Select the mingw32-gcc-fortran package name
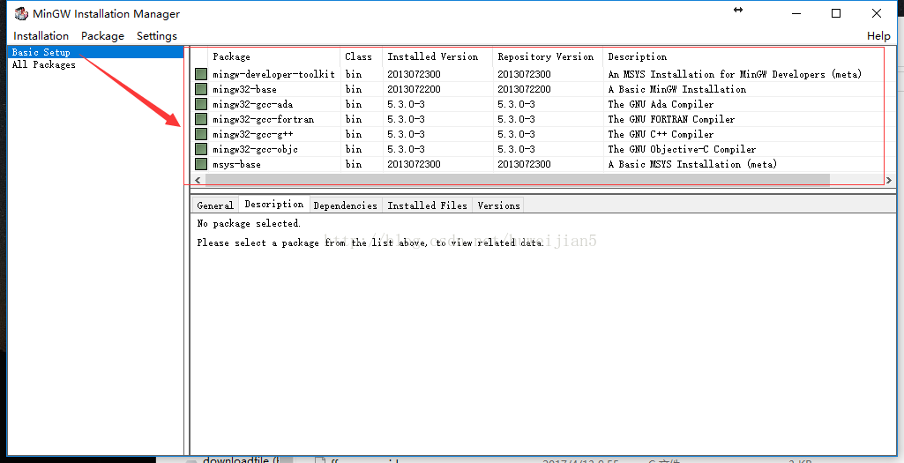This screenshot has height=463, width=904. click(x=264, y=119)
